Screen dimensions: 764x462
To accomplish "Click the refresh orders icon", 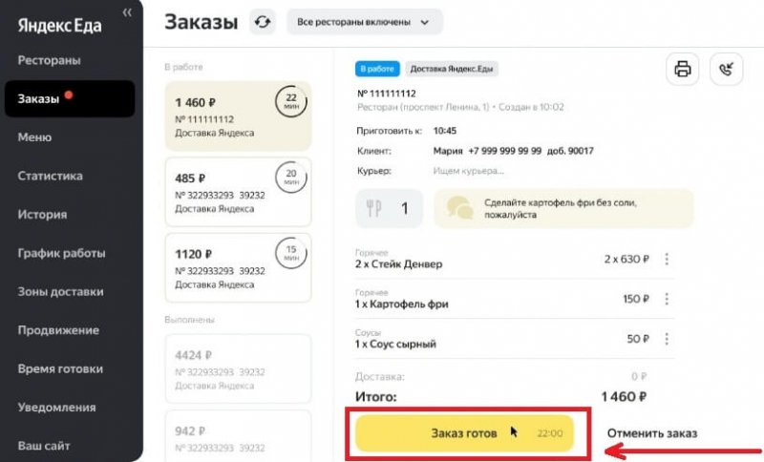I will (262, 21).
